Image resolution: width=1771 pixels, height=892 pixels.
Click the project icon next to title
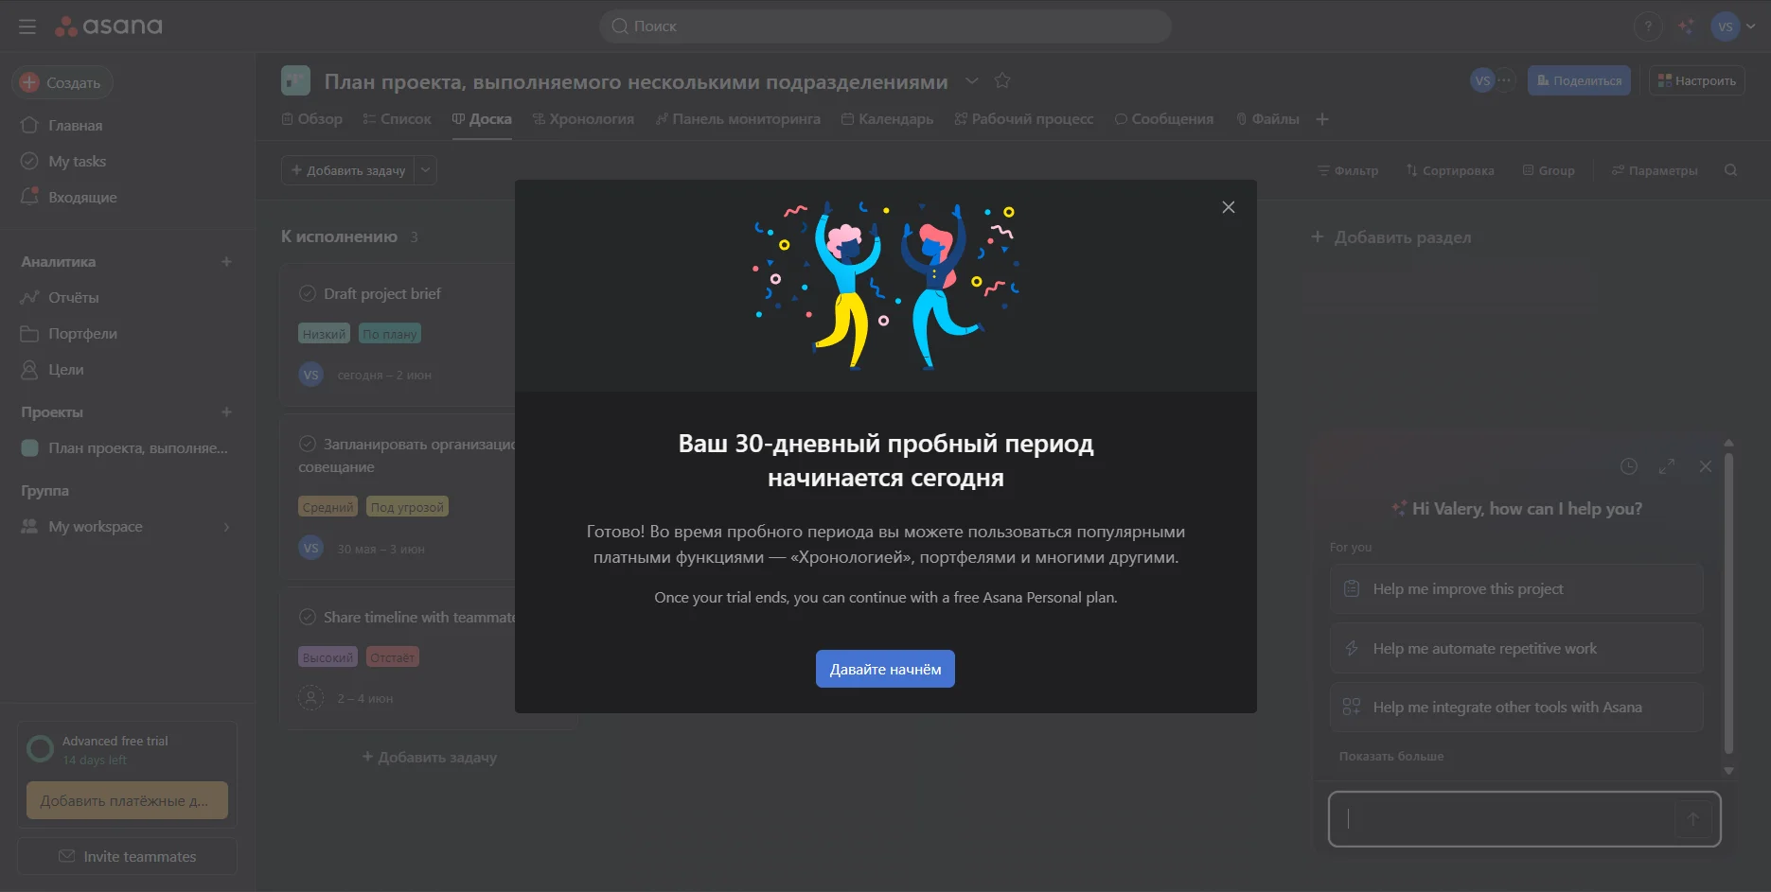tap(295, 81)
